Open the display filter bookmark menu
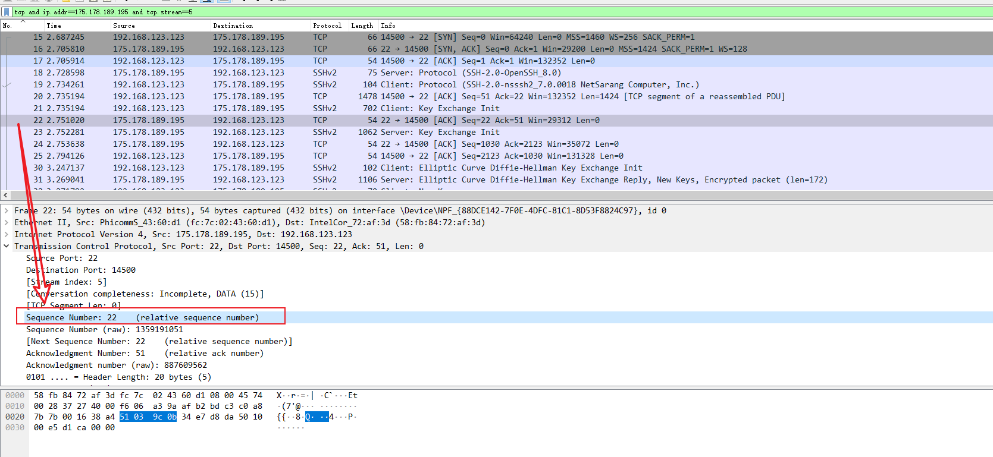This screenshot has height=457, width=993. [x=7, y=12]
